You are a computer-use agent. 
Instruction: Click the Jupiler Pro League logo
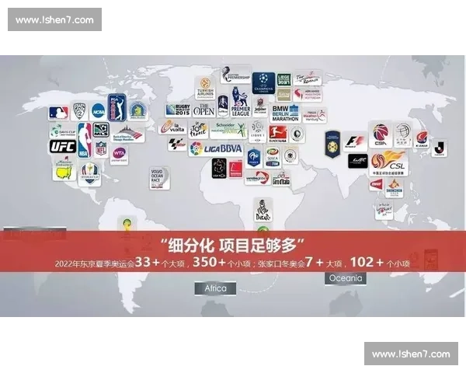(260, 106)
